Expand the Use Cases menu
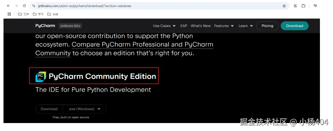This screenshot has width=333, height=131. pos(164,26)
